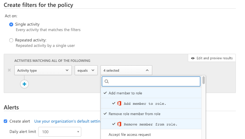This screenshot has height=139, width=245.
Task: Click Edit and preview results button
Action: pyautogui.click(x=212, y=58)
